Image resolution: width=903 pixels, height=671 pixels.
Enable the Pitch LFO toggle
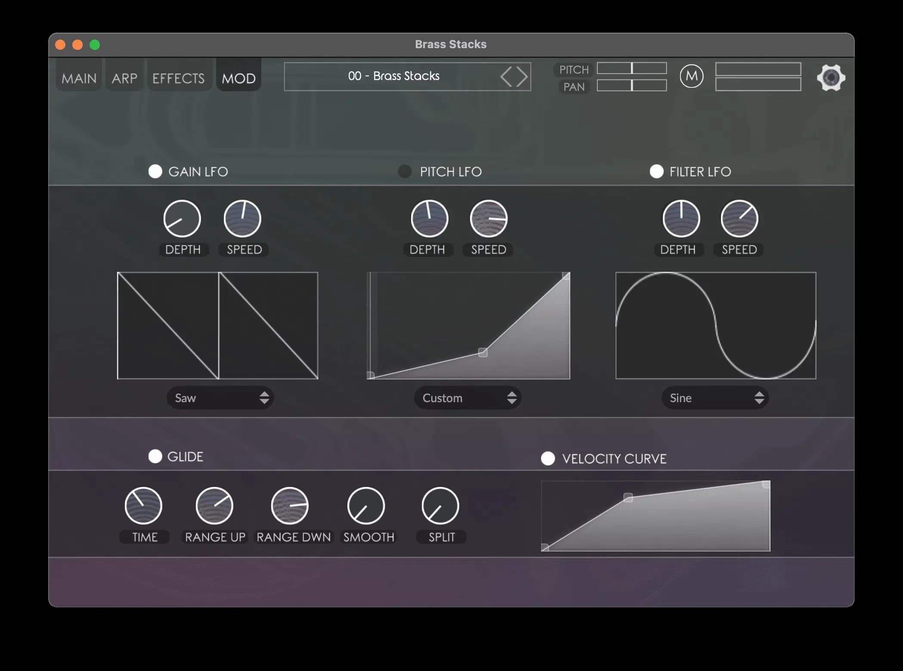(405, 171)
